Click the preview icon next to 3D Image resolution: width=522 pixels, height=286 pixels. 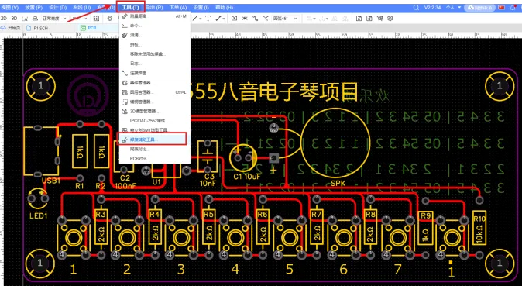(25, 19)
